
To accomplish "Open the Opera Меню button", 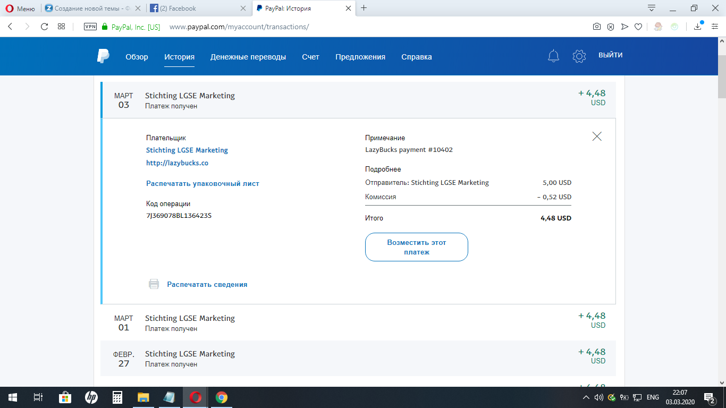I will coord(20,8).
